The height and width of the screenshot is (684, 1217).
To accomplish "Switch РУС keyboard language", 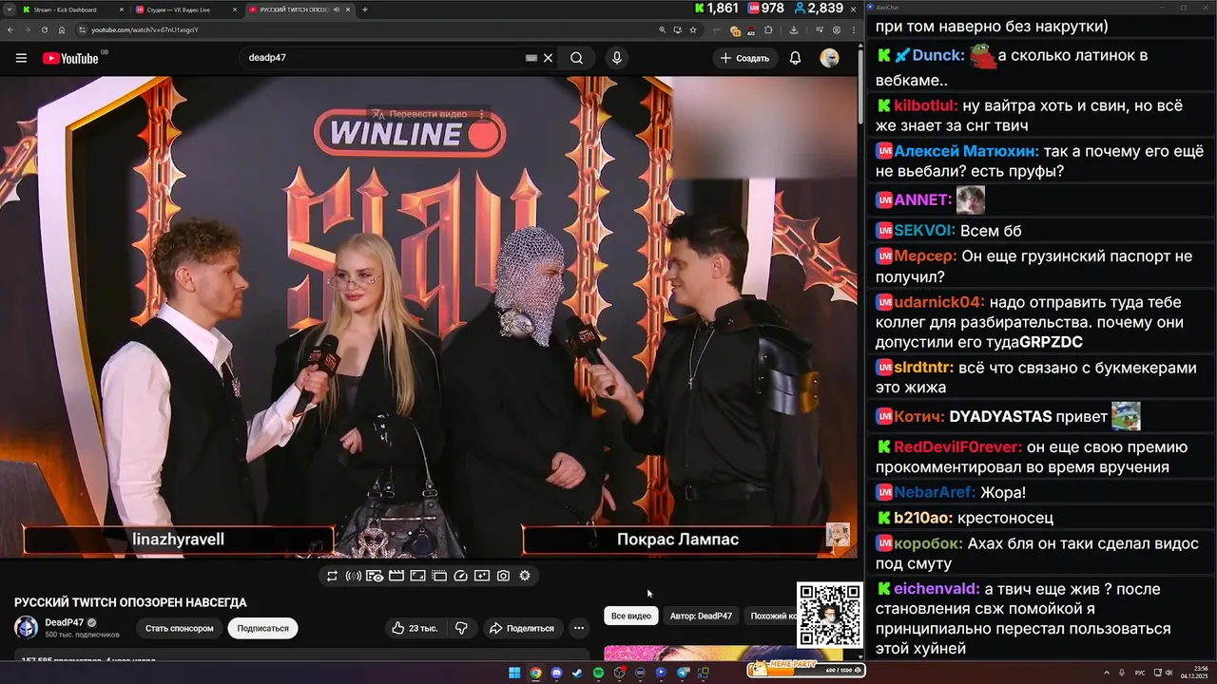I will pyautogui.click(x=1140, y=673).
